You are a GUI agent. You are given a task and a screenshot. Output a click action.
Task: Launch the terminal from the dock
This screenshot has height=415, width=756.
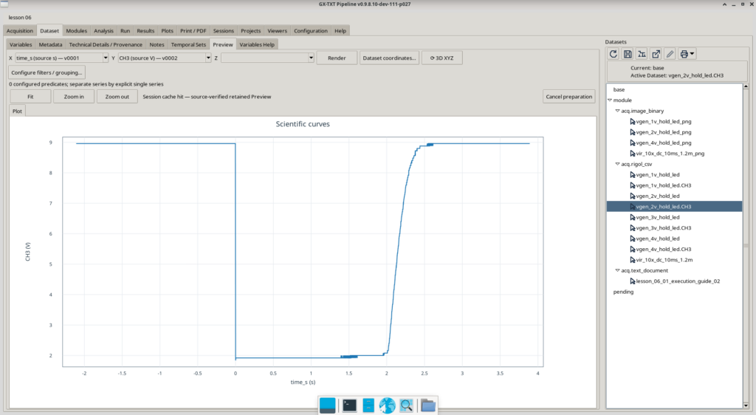click(349, 405)
